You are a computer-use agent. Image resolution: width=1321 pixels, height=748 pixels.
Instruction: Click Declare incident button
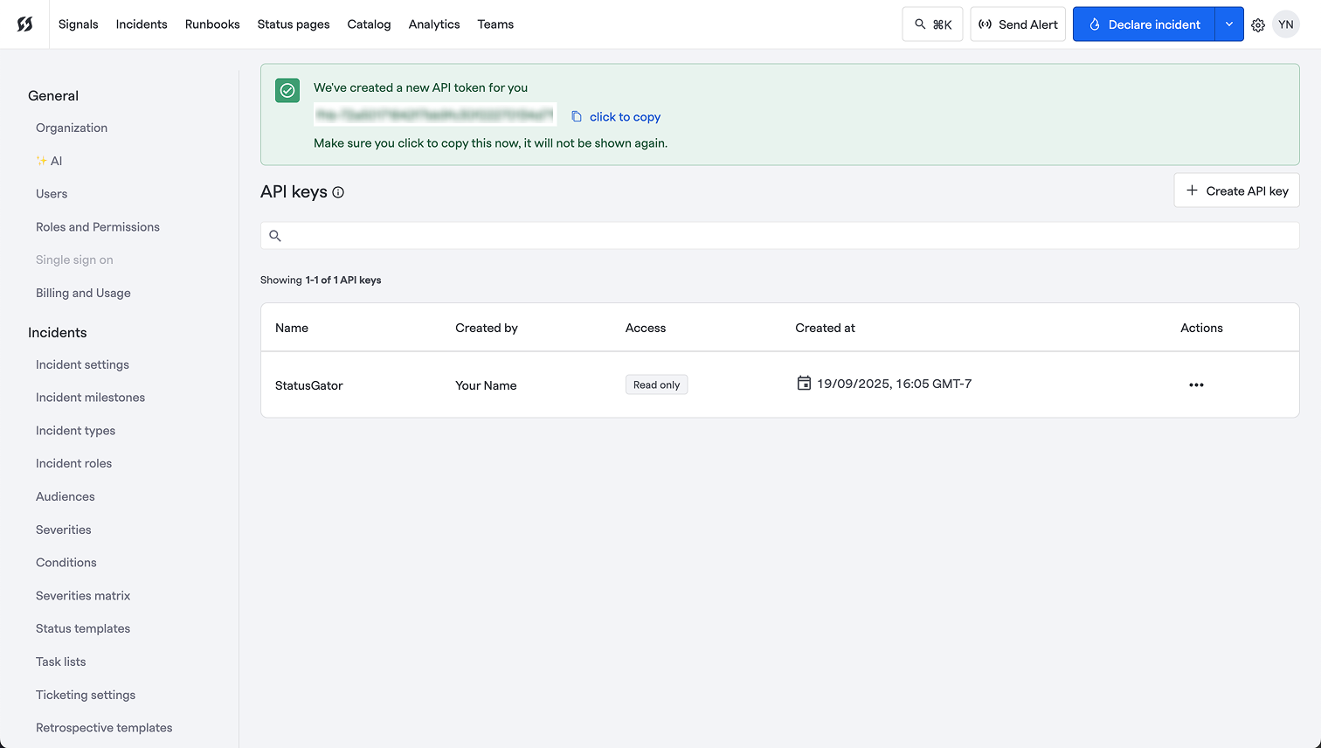[1144, 24]
